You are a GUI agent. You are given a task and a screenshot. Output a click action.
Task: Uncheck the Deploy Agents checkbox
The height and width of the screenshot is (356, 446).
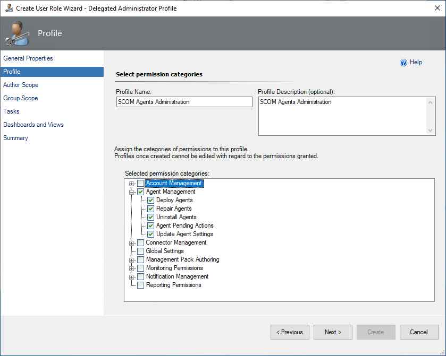click(x=151, y=201)
